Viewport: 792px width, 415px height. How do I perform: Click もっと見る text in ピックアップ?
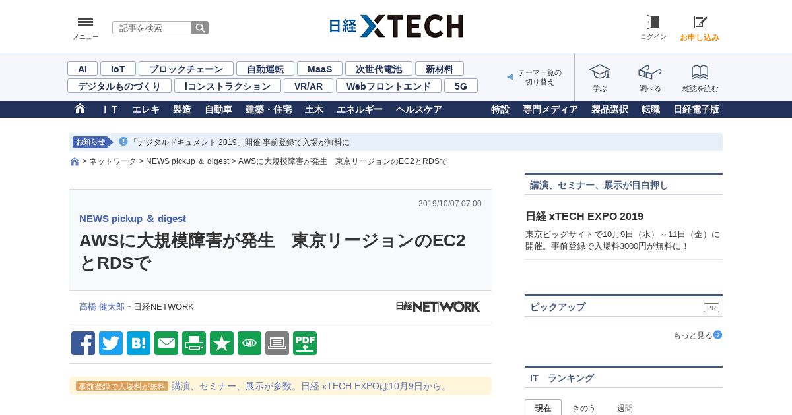point(692,335)
